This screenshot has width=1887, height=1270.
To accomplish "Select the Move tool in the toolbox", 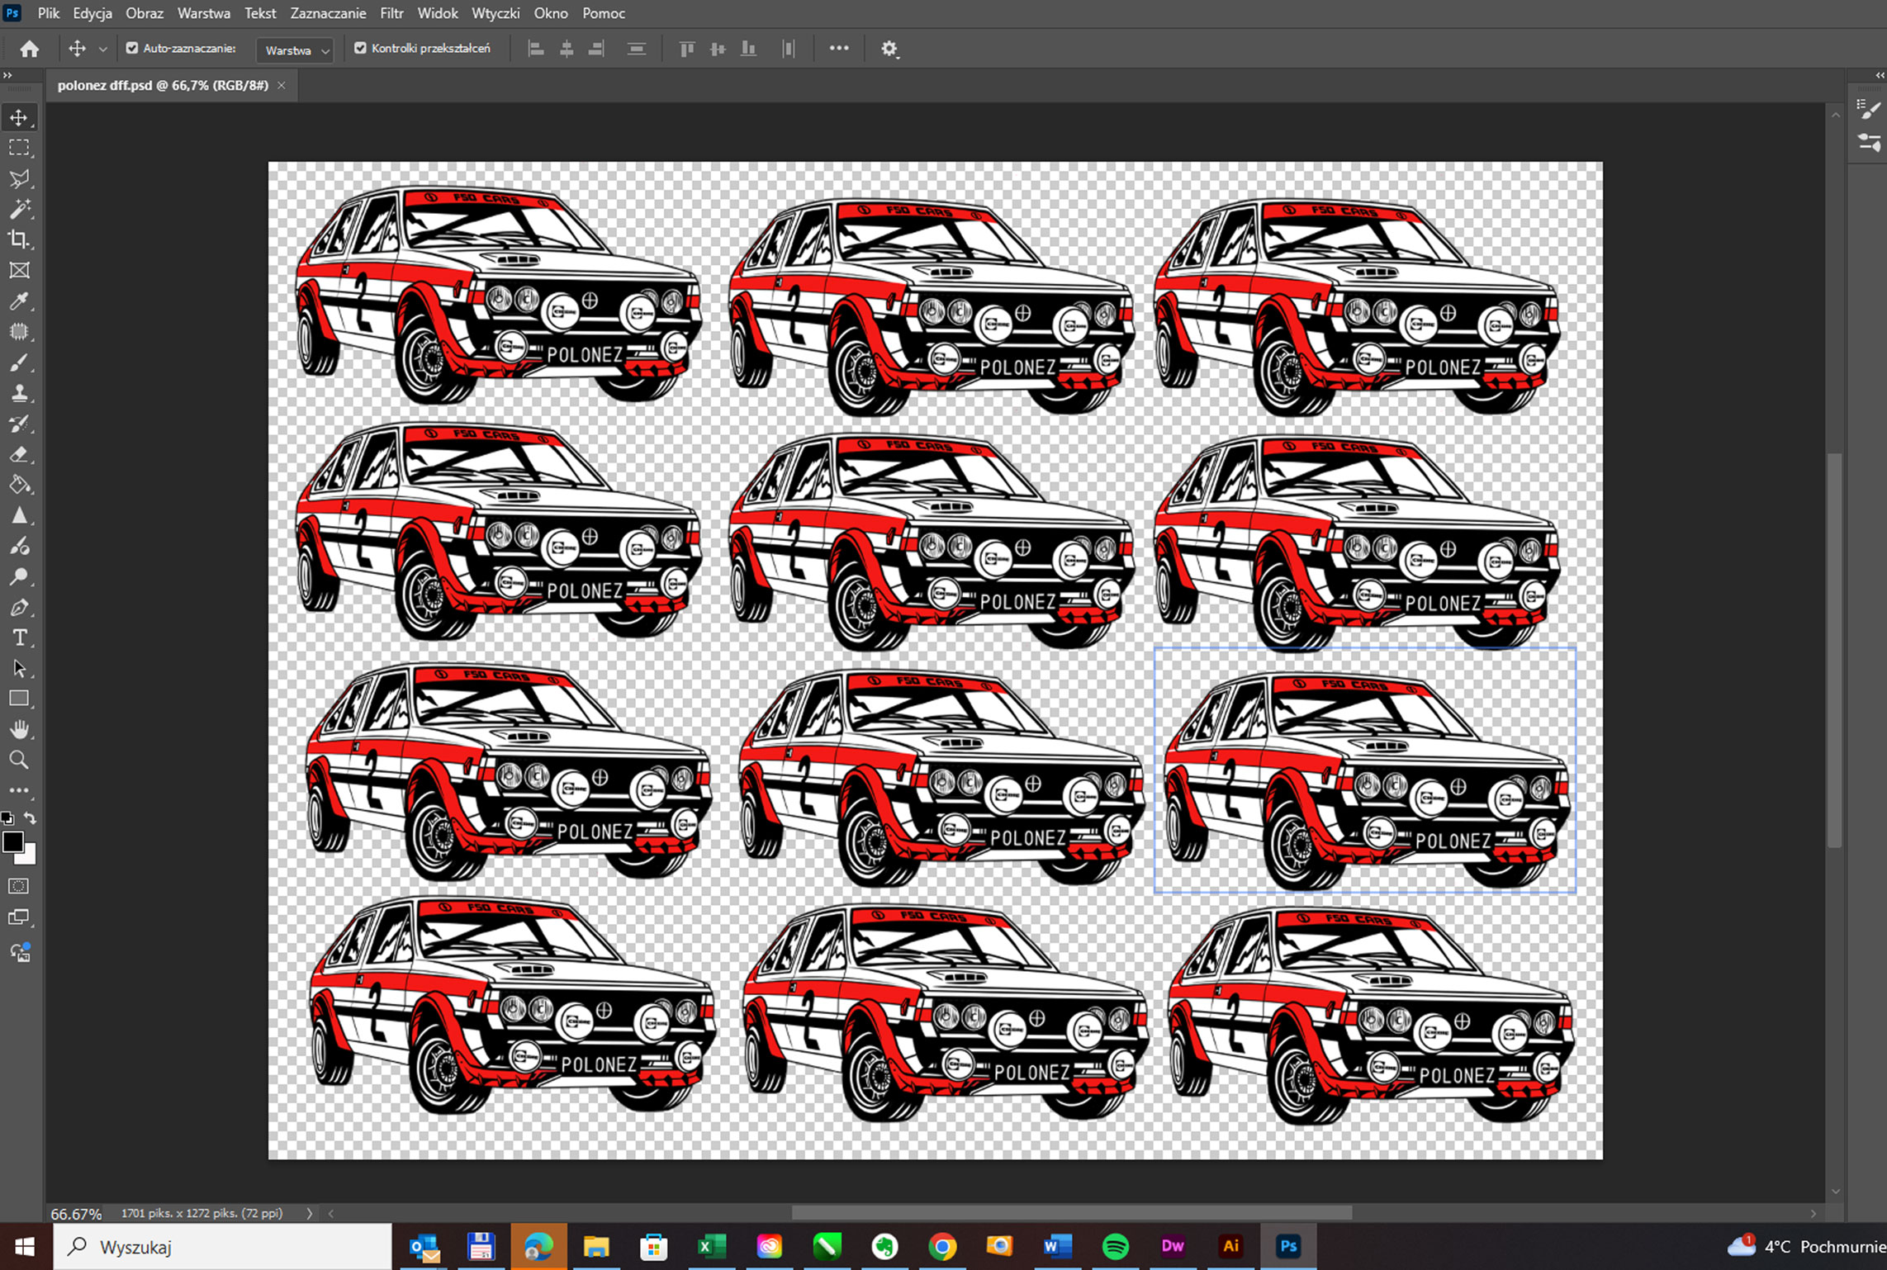I will click(19, 117).
